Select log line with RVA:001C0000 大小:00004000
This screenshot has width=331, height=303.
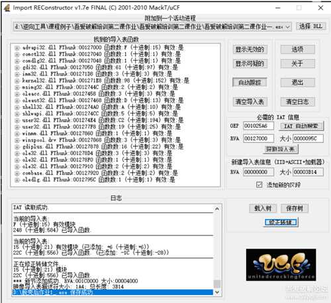[x=75, y=281]
